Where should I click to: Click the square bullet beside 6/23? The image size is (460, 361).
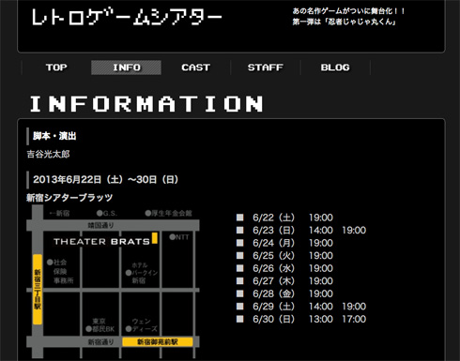click(240, 230)
